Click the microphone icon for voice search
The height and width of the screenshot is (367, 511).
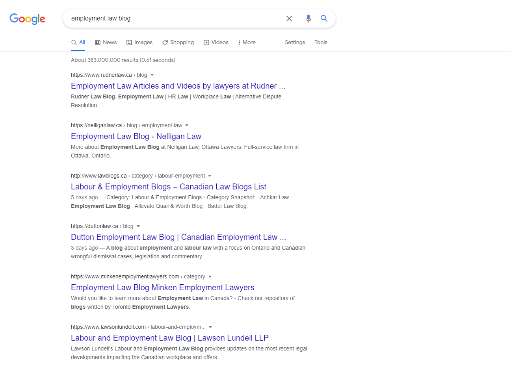[308, 18]
